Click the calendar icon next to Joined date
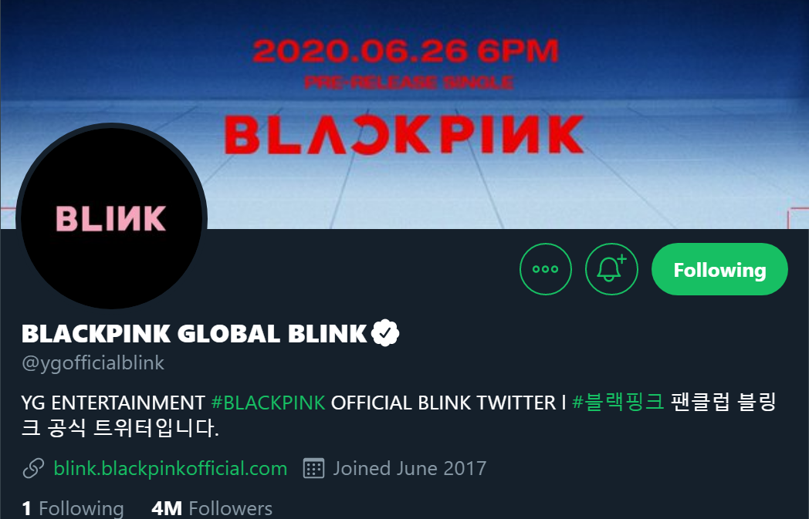 313,469
